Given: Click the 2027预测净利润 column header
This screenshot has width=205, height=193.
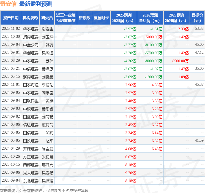Looking at the screenshot, I should [x=177, y=18].
